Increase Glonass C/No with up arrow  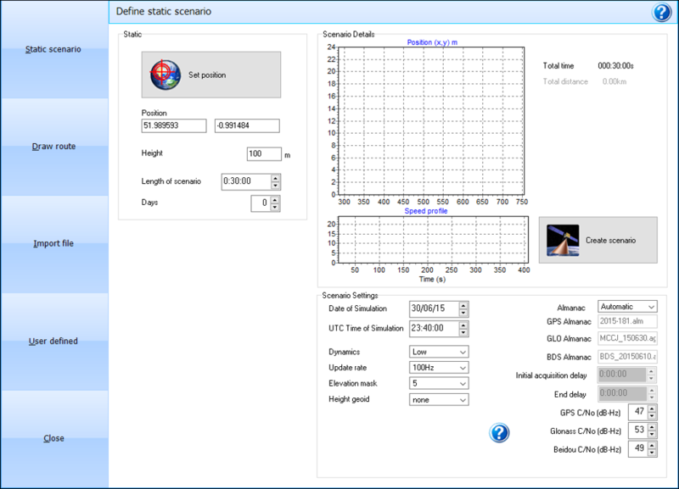tap(652, 427)
